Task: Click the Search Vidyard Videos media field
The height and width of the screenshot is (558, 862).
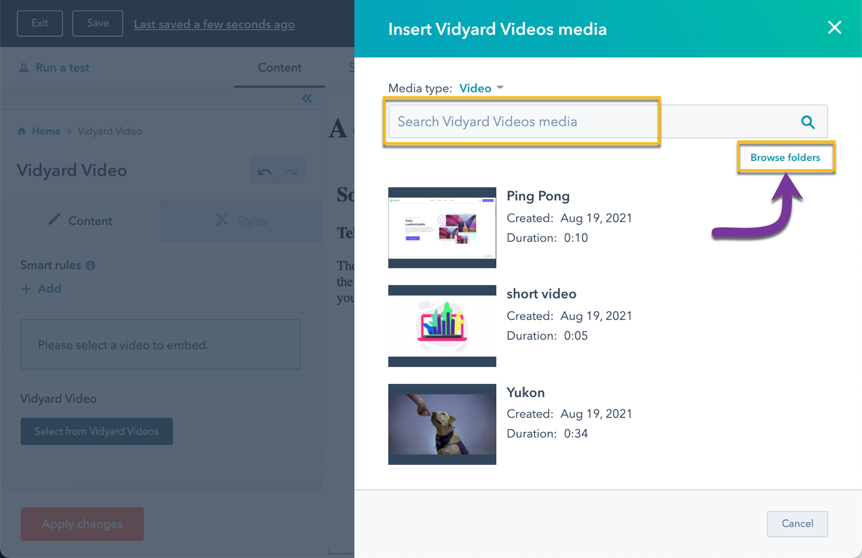Action: pyautogui.click(x=608, y=122)
